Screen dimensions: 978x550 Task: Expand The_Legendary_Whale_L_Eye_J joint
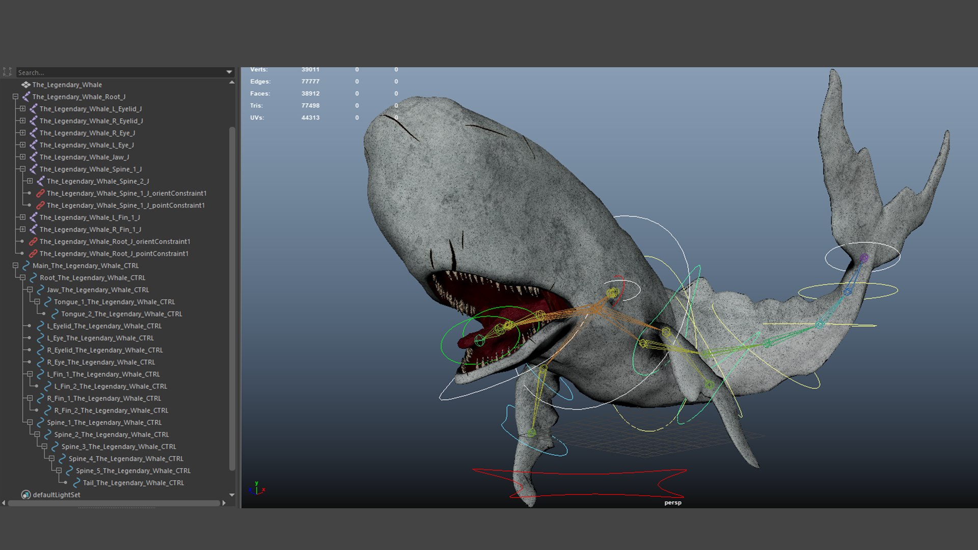click(22, 145)
